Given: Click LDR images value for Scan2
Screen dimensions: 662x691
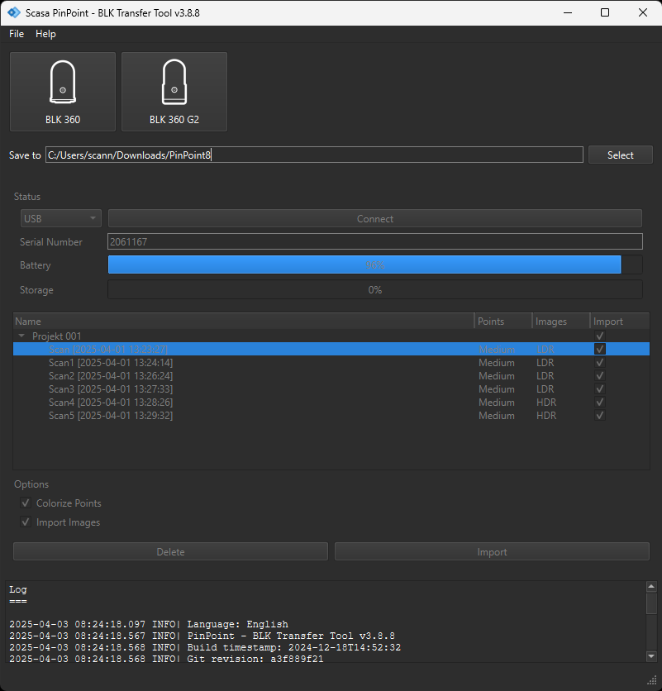Looking at the screenshot, I should click(545, 376).
